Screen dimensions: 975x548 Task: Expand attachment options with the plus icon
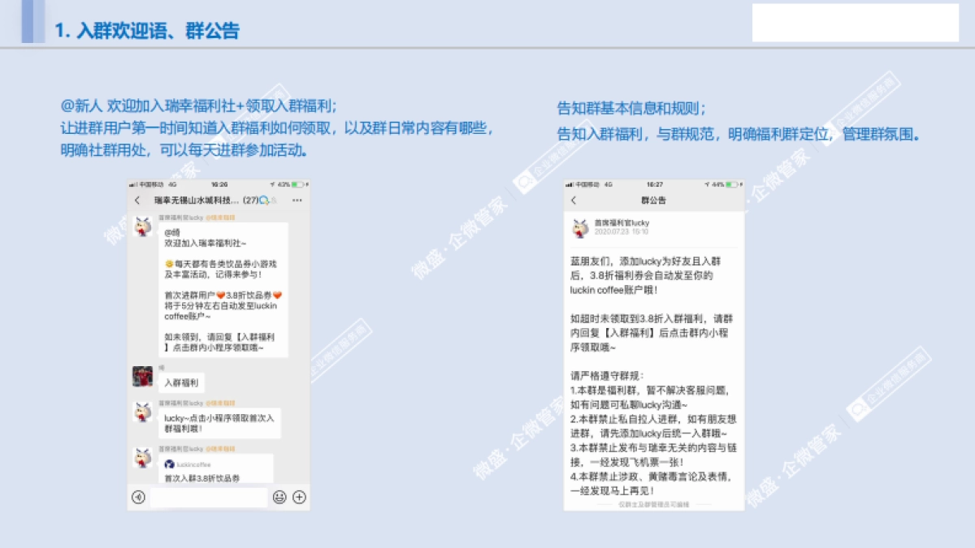point(299,496)
